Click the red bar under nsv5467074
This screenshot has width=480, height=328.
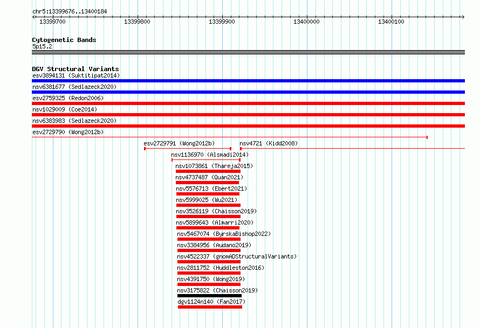(x=209, y=239)
